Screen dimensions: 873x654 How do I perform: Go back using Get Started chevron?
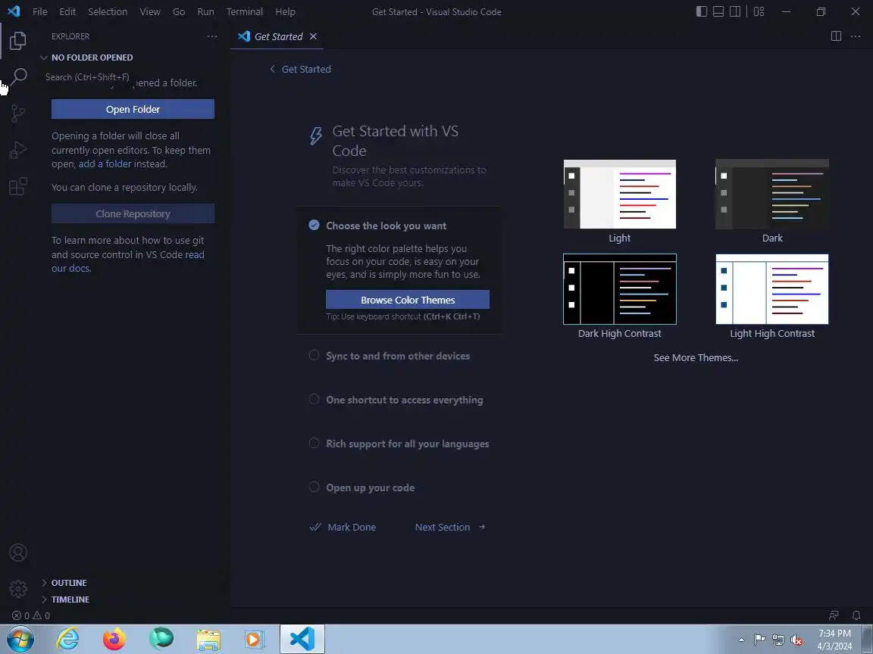(x=272, y=69)
